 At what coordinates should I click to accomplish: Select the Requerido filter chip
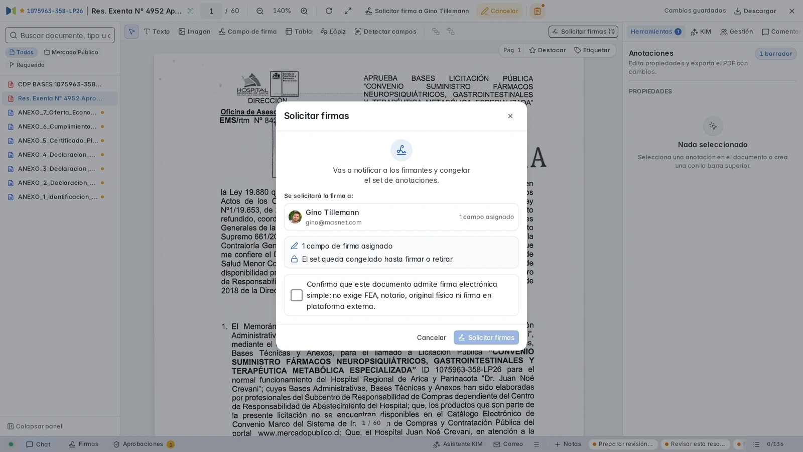click(27, 65)
